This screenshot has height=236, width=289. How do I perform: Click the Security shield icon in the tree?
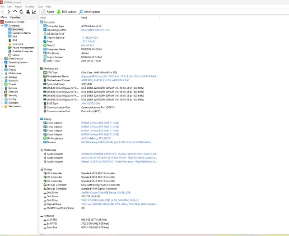(x=6, y=95)
